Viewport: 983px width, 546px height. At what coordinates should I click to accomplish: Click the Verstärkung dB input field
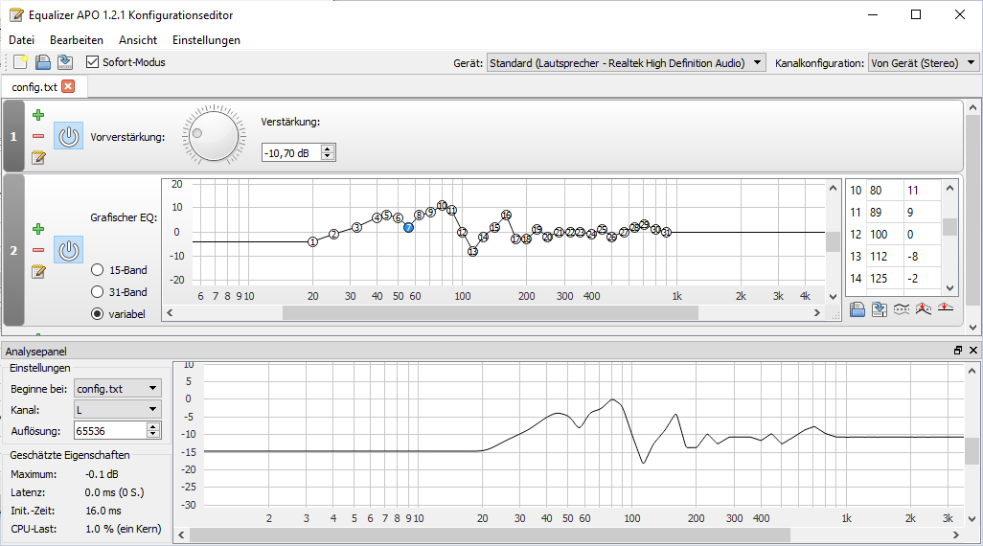tap(291, 152)
